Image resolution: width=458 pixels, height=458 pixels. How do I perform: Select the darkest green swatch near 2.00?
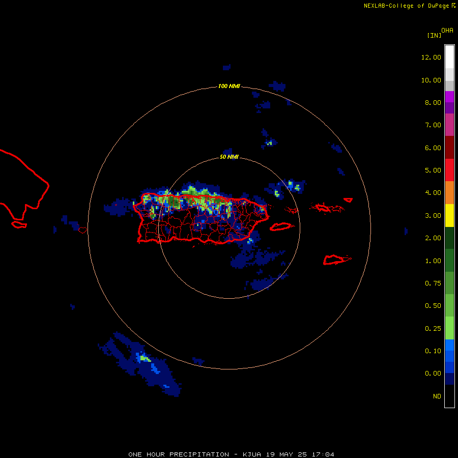click(x=449, y=238)
